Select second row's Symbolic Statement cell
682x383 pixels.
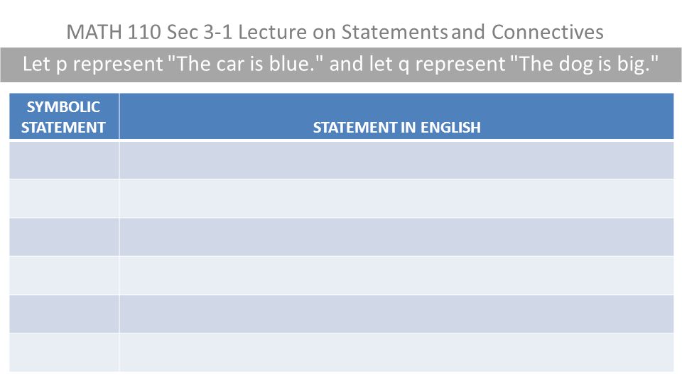(64, 199)
